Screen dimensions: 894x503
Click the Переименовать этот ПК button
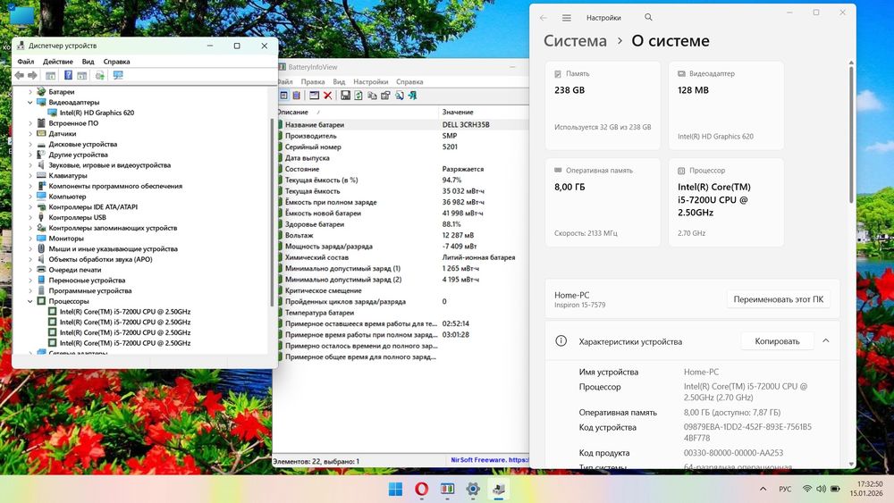point(779,299)
